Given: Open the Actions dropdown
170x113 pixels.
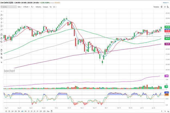Looking at the screenshot, I should pyautogui.click(x=166, y=3).
